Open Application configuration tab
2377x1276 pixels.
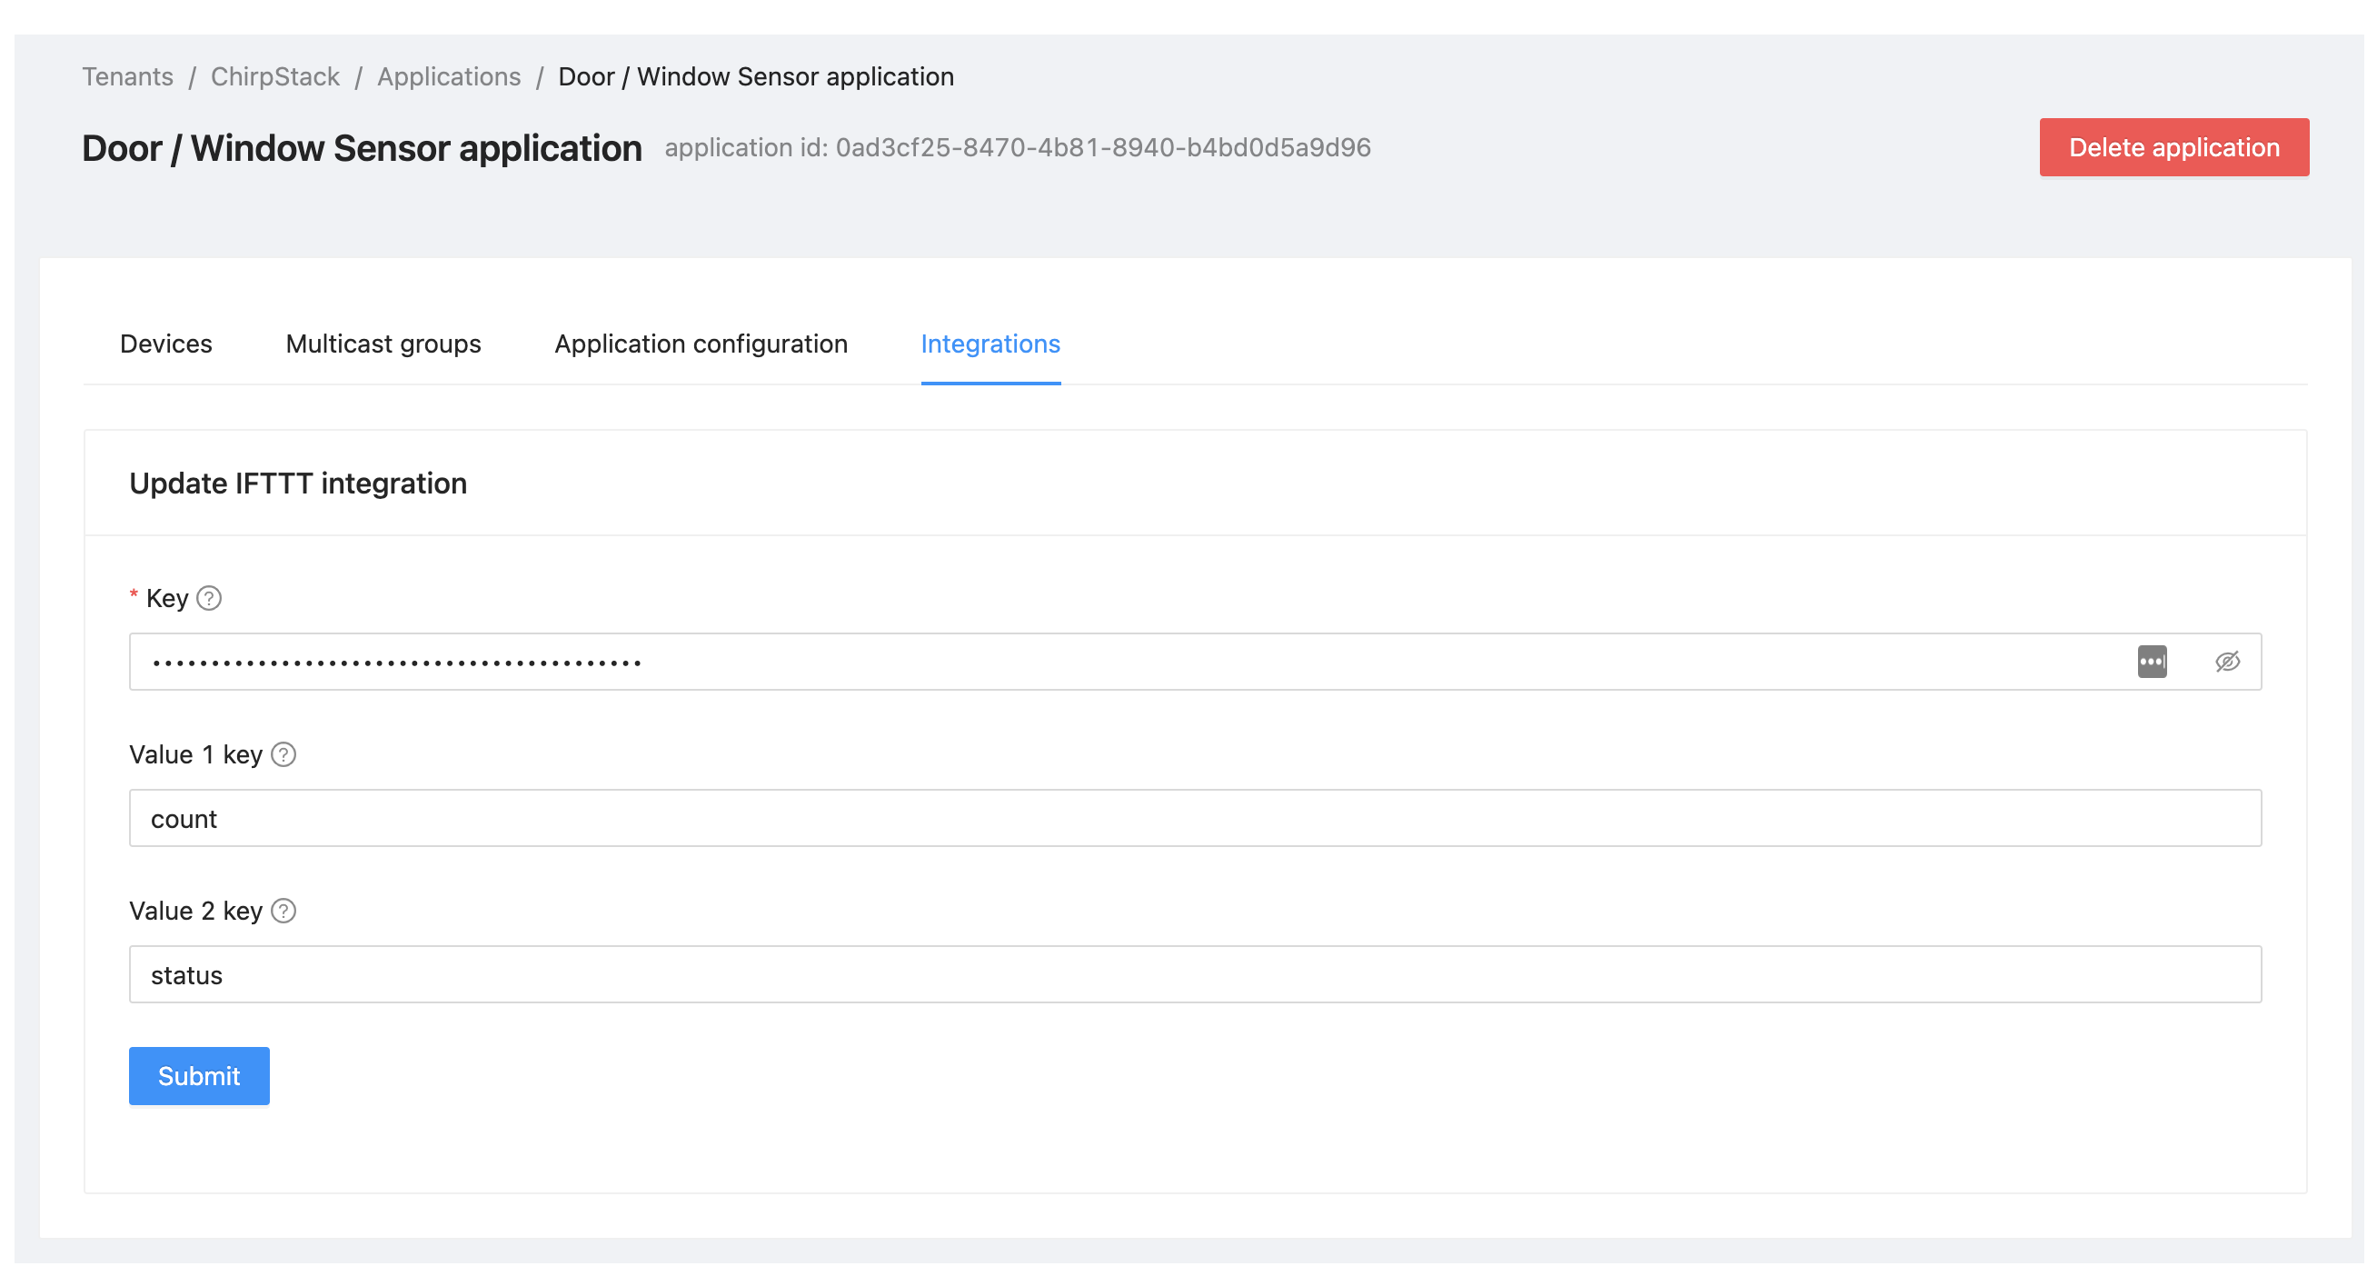click(700, 343)
